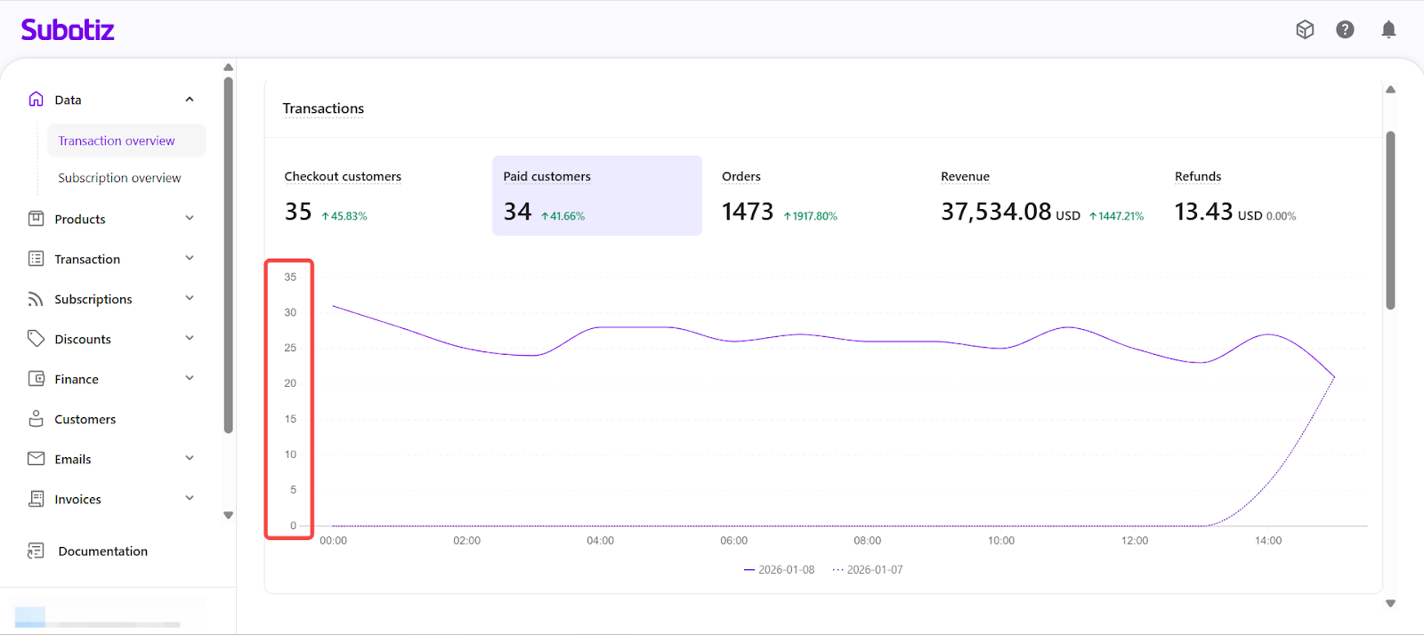Expand the Invoices menu chevron
This screenshot has height=635, width=1424.
pyautogui.click(x=190, y=499)
